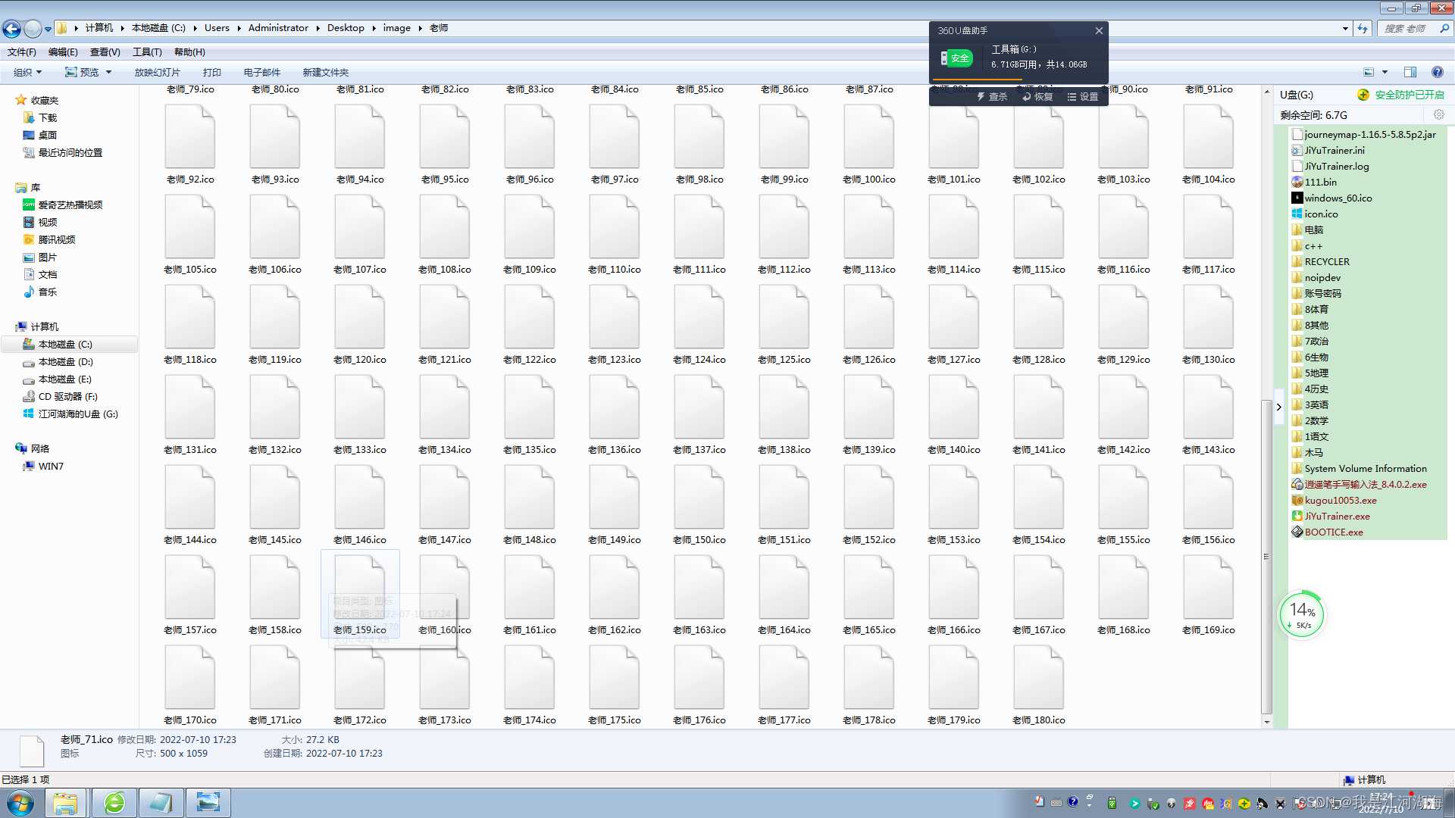Select 江河湖海的U盘 (G:) in the sidebar
Viewport: 1455px width, 818px height.
click(x=70, y=414)
